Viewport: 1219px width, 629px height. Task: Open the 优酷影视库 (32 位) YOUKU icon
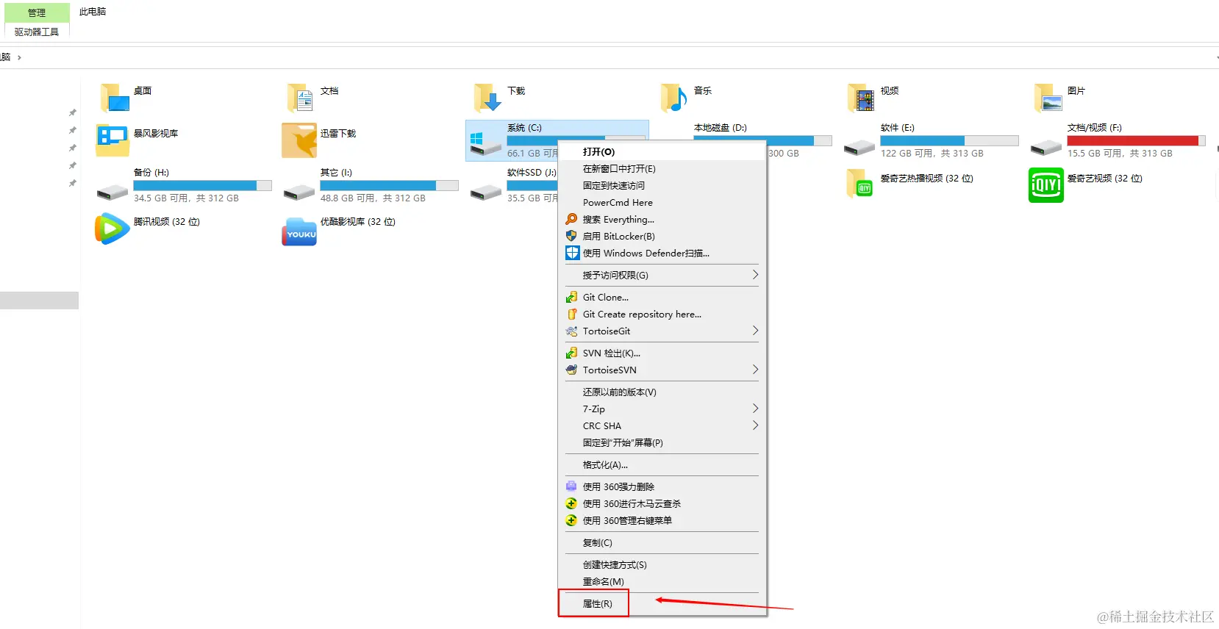299,231
